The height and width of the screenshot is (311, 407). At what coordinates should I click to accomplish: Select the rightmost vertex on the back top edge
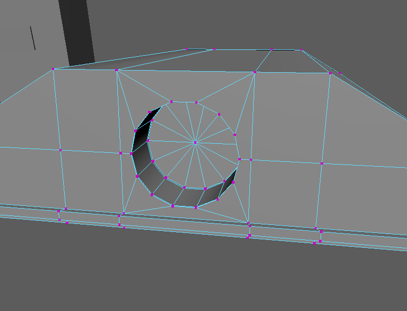301,50
